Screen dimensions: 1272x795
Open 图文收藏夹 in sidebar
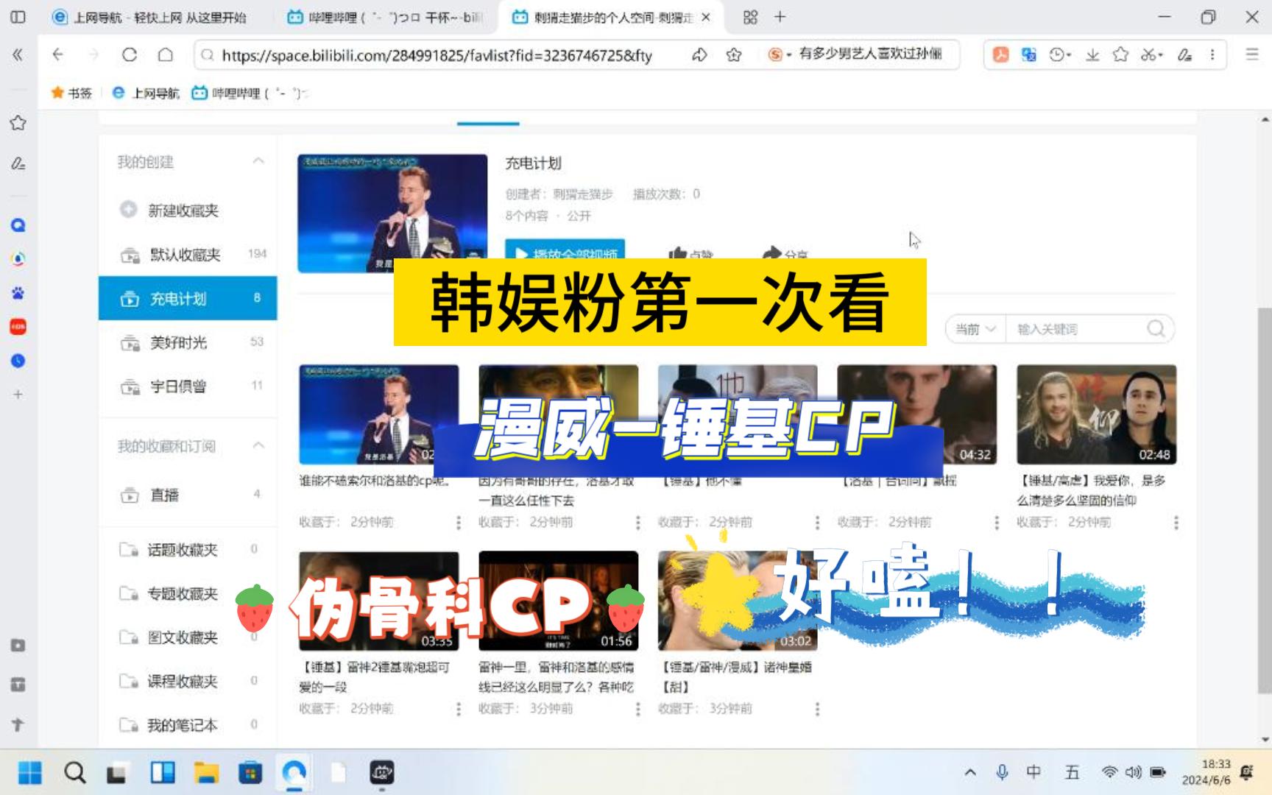(x=188, y=637)
